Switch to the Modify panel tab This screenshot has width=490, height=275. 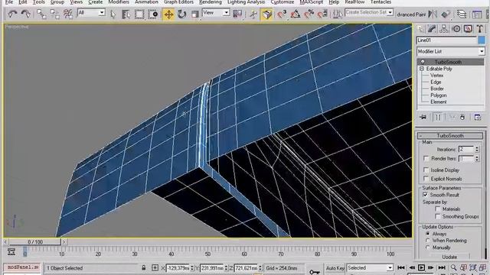coord(432,29)
